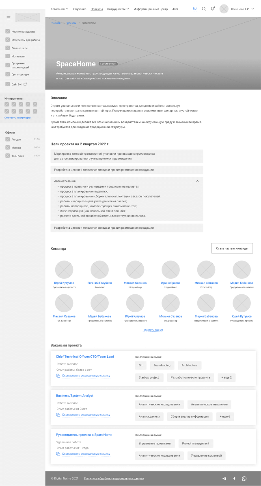Click the user avatar circle
The image size is (261, 486).
point(224,9)
